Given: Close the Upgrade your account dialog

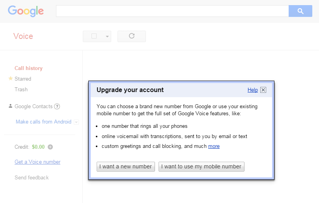Looking at the screenshot, I should 263,90.
